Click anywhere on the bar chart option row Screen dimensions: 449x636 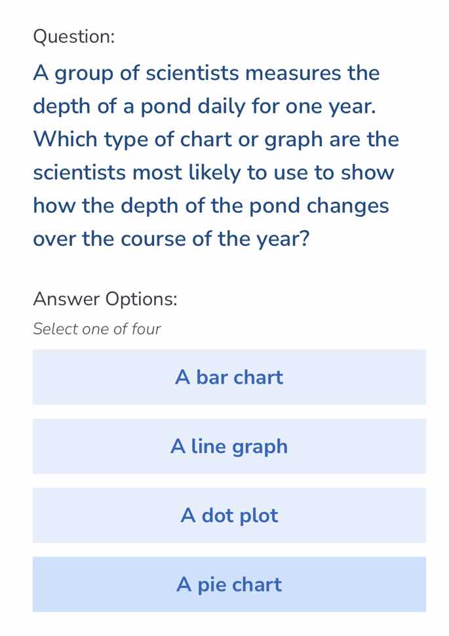tap(229, 377)
